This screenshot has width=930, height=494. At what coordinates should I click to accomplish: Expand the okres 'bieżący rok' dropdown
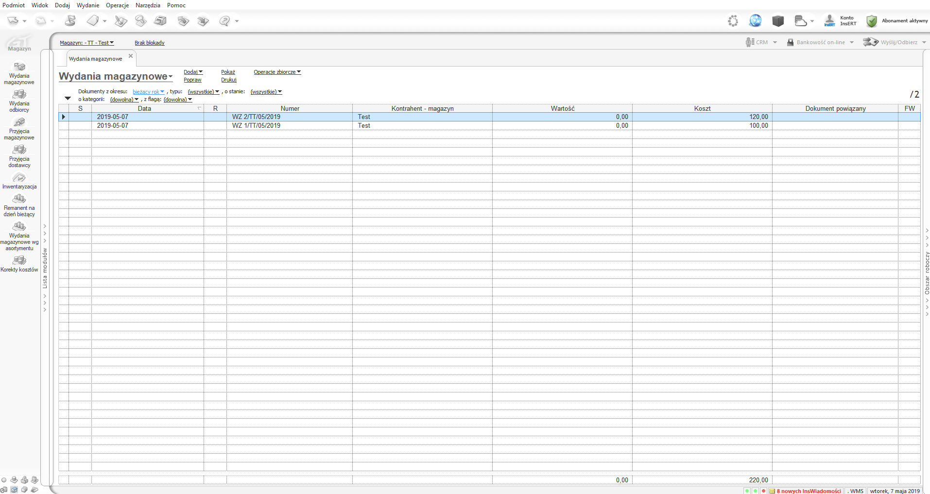point(148,92)
